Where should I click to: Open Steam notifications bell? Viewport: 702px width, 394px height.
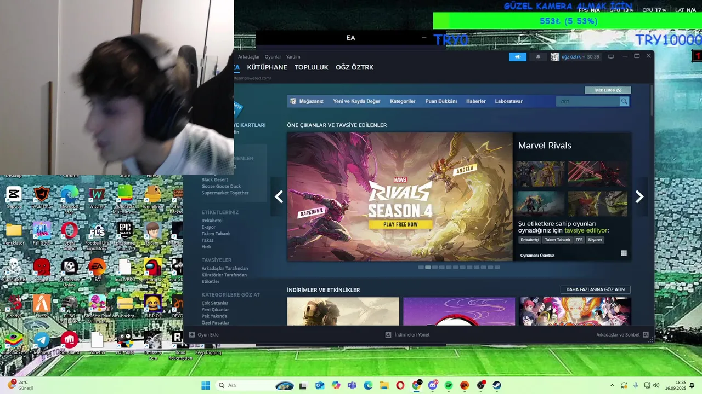pyautogui.click(x=537, y=57)
